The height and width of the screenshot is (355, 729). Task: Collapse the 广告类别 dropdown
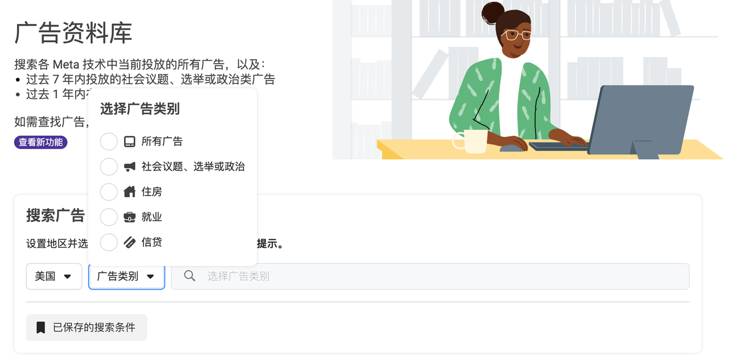coord(126,276)
